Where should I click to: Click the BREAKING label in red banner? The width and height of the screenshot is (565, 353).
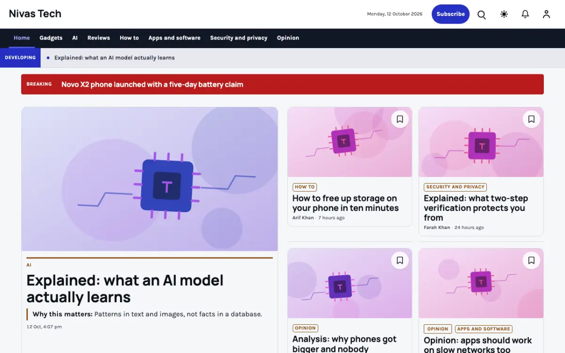(x=39, y=84)
